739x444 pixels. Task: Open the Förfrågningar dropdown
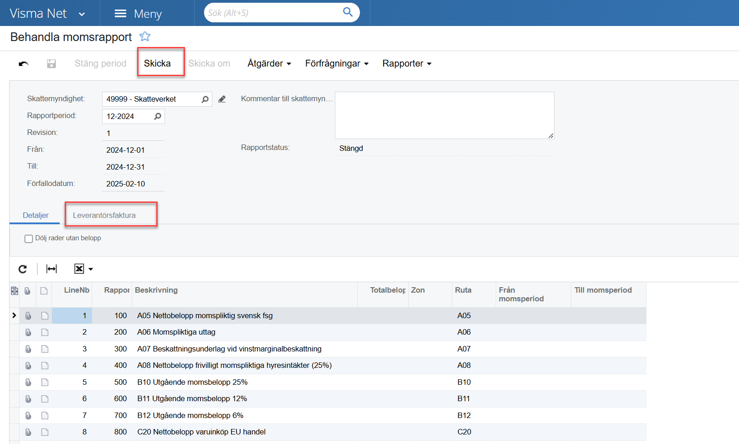click(336, 64)
